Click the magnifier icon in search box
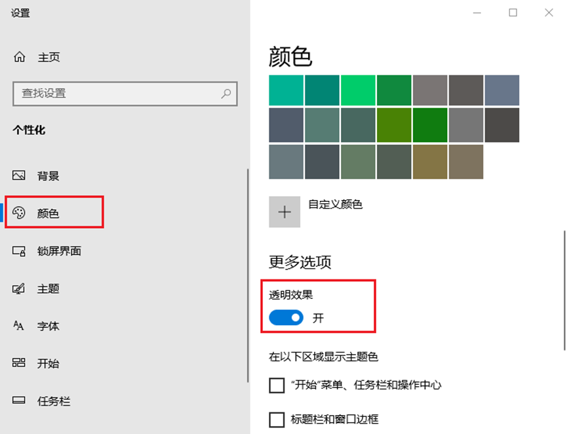Image resolution: width=567 pixels, height=434 pixels. click(x=226, y=94)
